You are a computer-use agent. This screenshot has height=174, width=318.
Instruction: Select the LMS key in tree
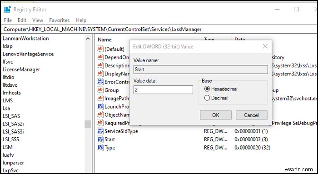(x=8, y=100)
